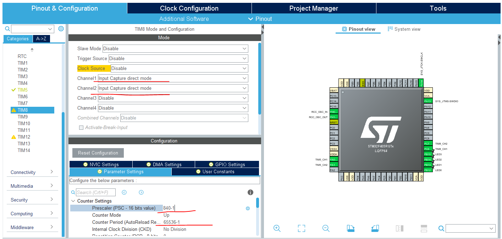
Task: Click the NRST pin on the chip
Action: (333, 122)
